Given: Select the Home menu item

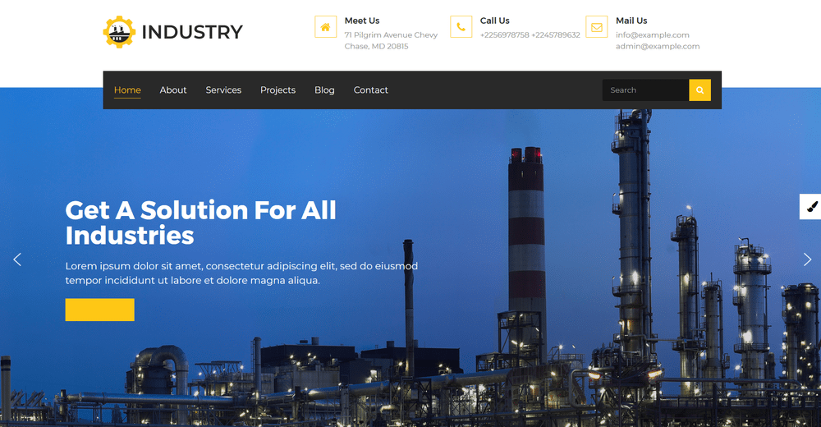Looking at the screenshot, I should 127,90.
